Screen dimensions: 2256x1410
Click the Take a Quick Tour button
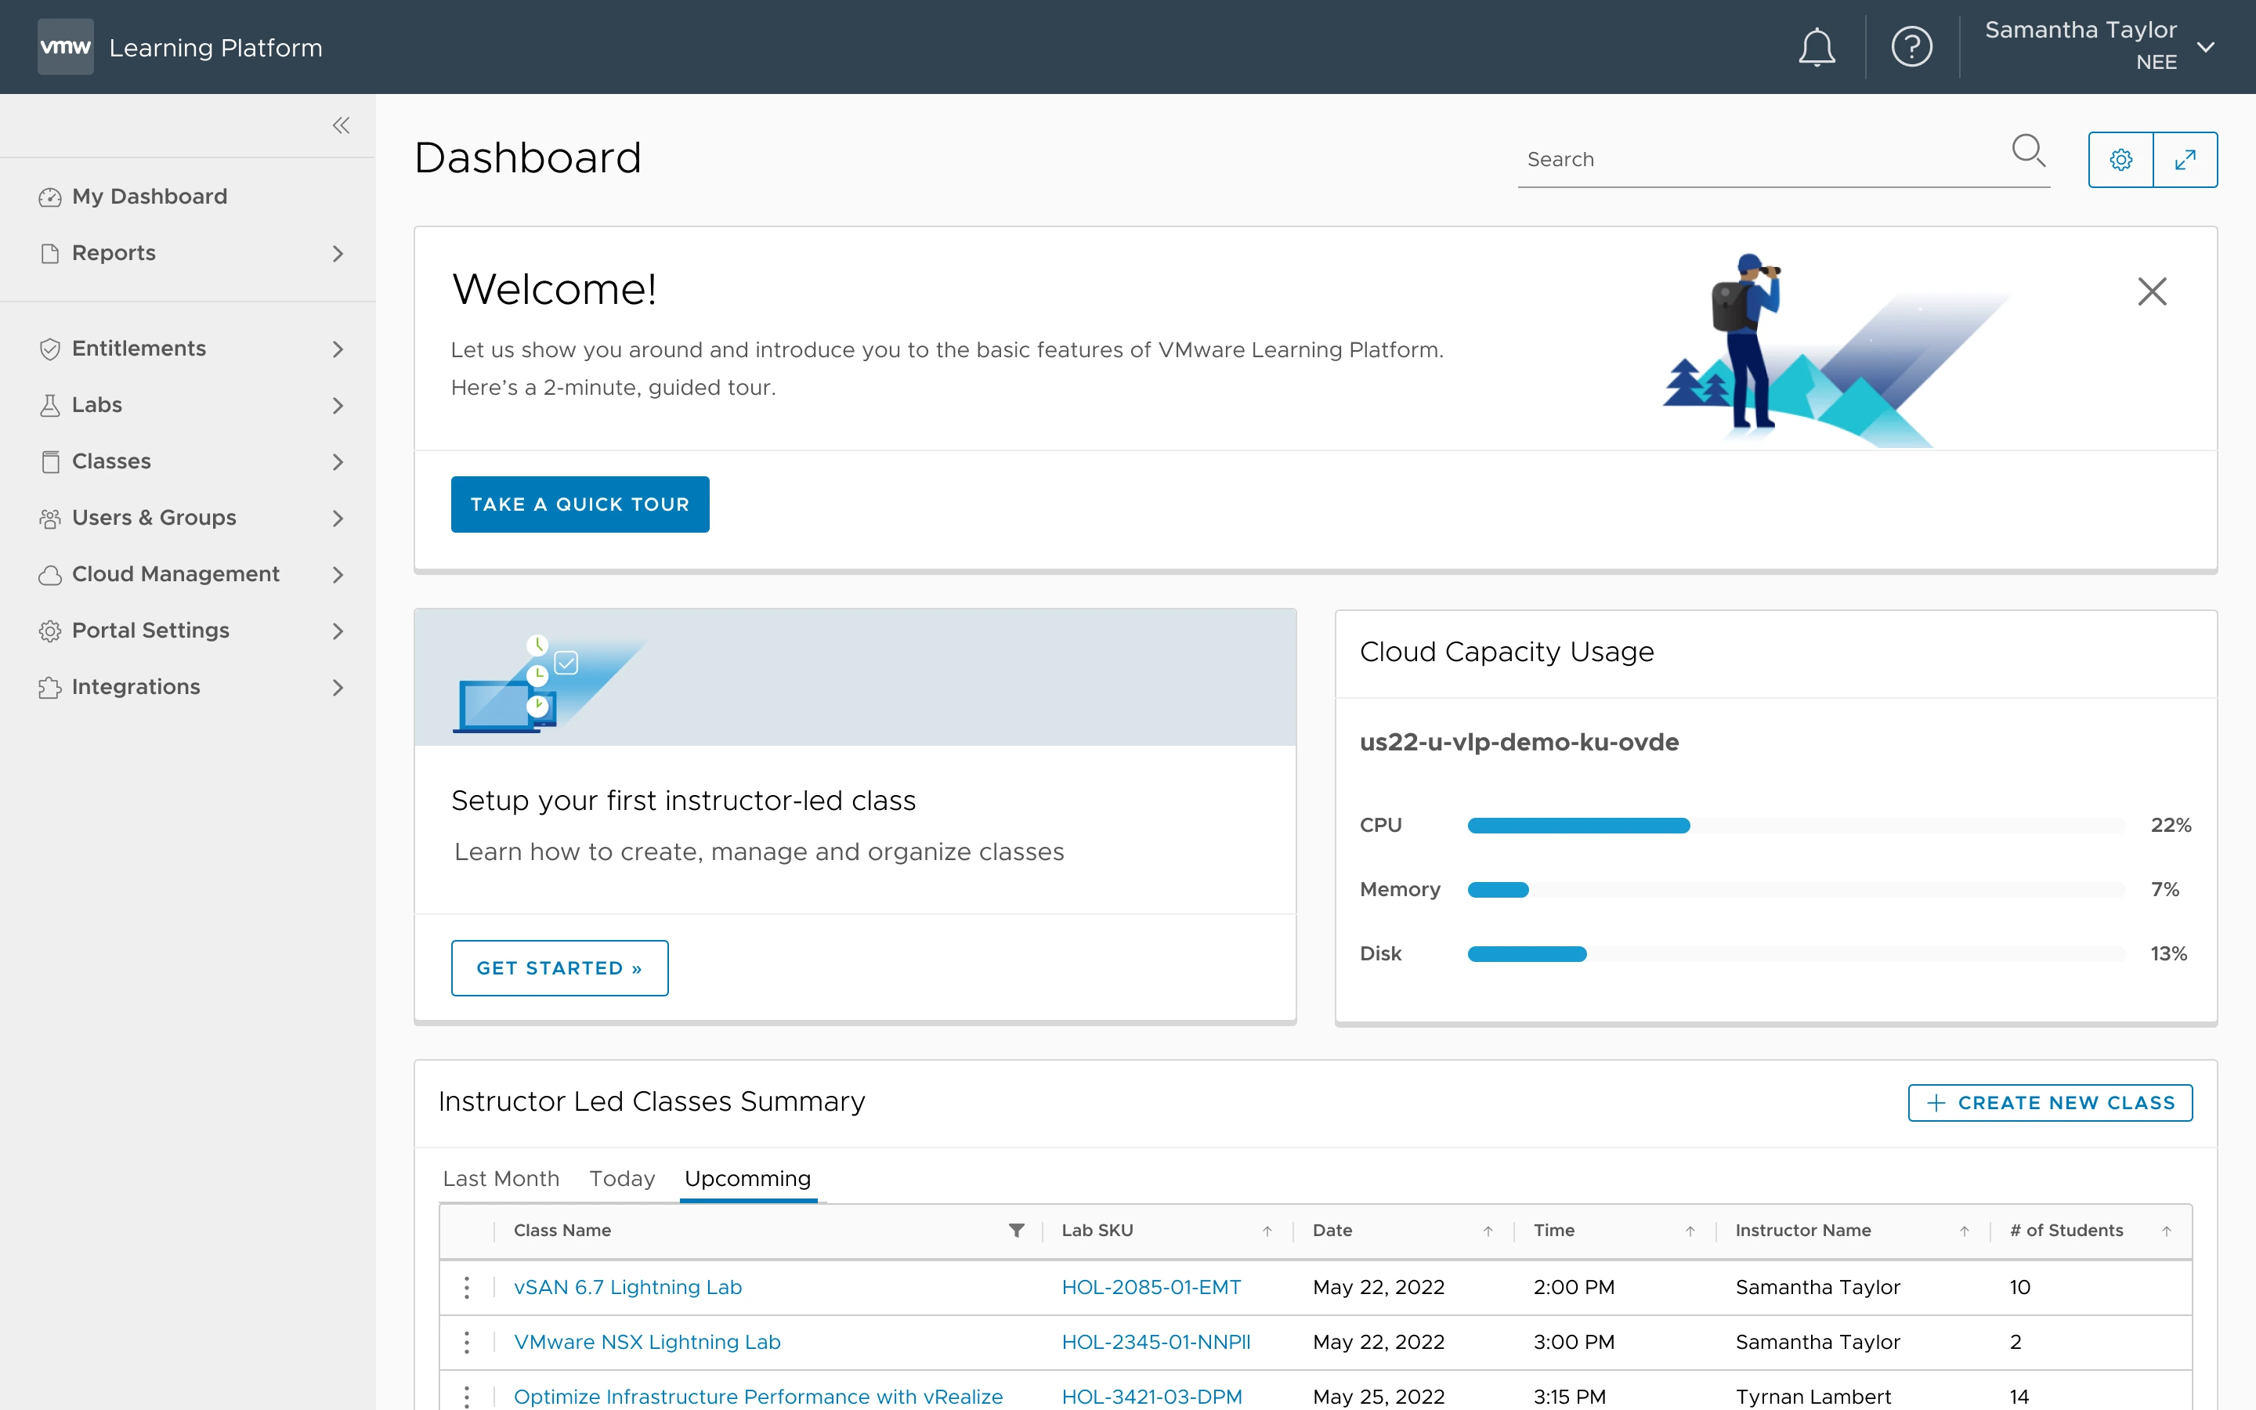pyautogui.click(x=580, y=504)
